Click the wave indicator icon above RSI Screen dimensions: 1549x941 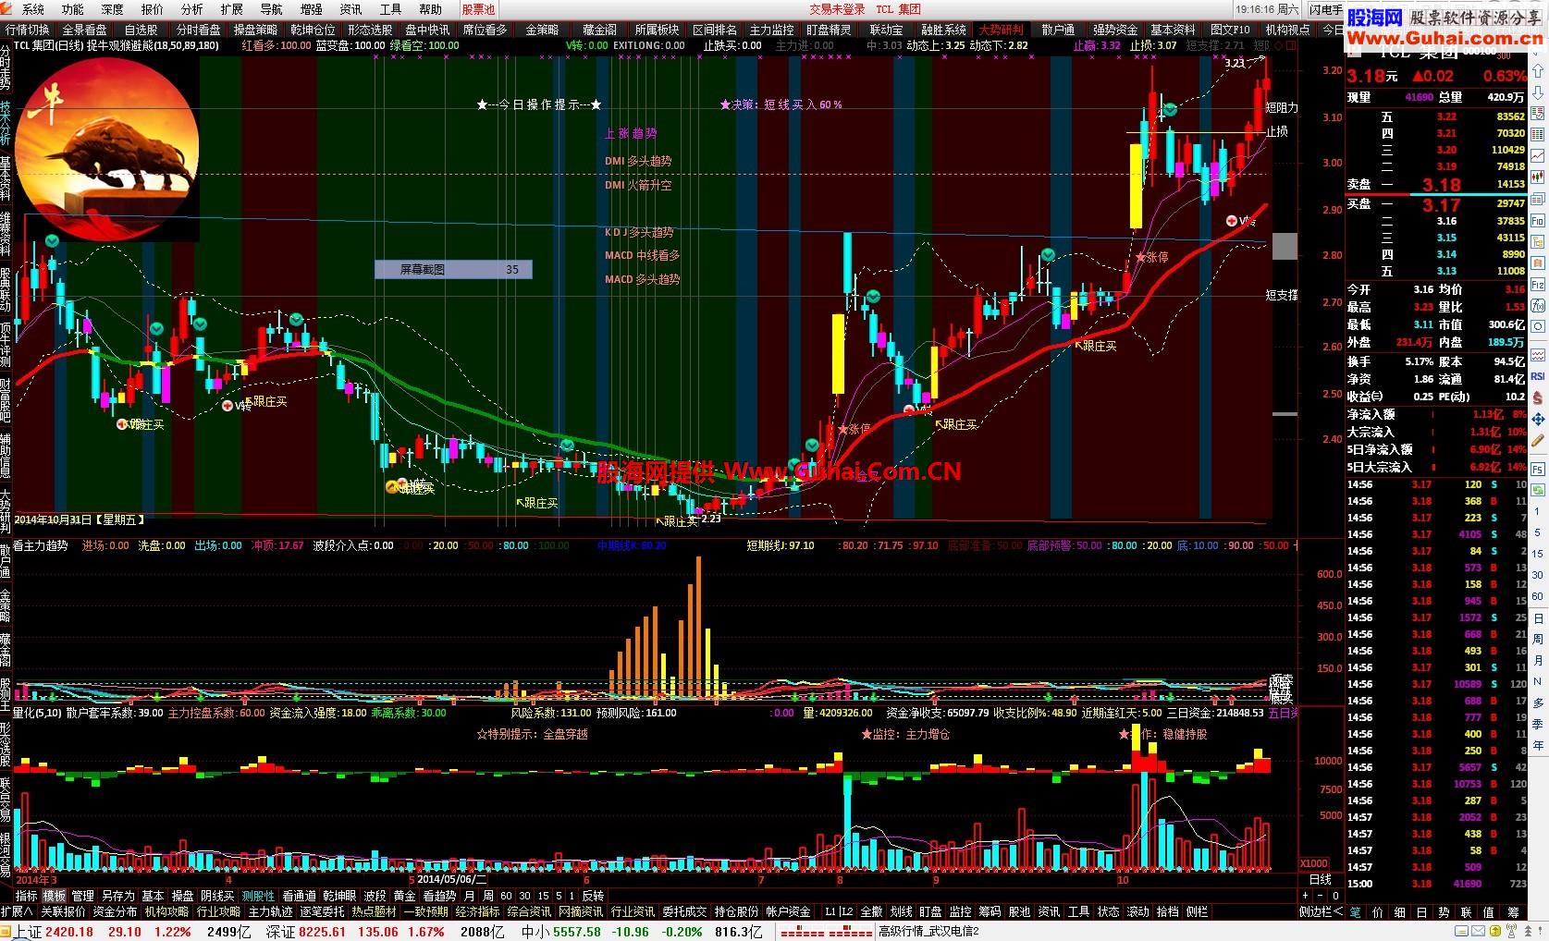point(1538,355)
